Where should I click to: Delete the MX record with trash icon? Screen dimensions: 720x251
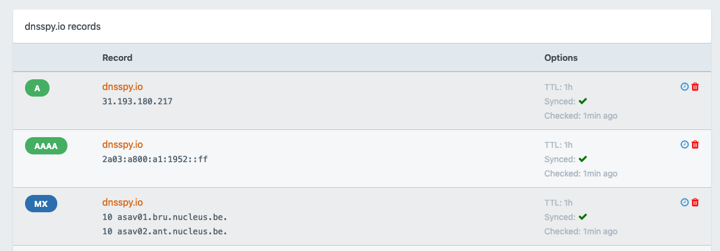695,202
